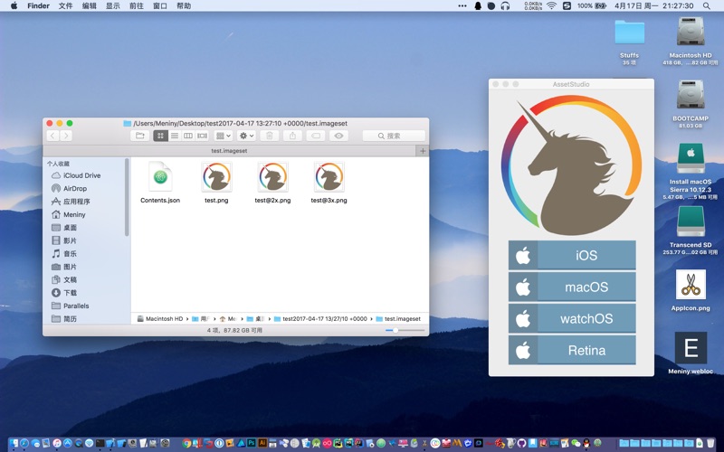Open the arrange-by dropdown in Finder toolbar
Screen dimensions: 724x452
(x=224, y=136)
